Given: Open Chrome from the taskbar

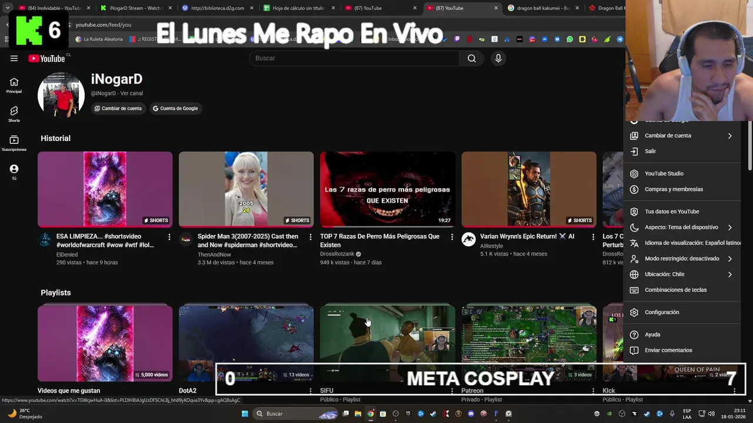Looking at the screenshot, I should click(x=370, y=414).
